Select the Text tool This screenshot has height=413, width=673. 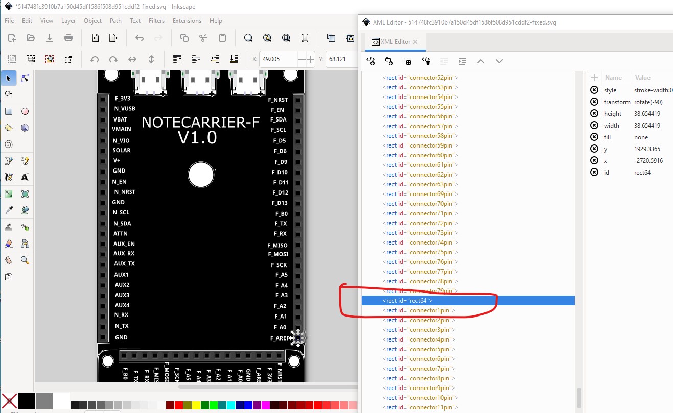[x=25, y=177]
